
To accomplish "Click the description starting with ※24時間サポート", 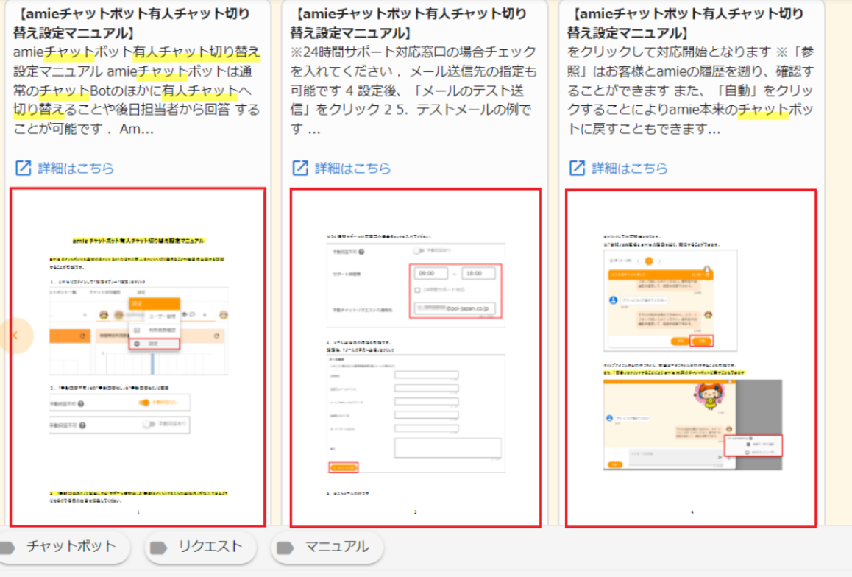I will [x=413, y=91].
